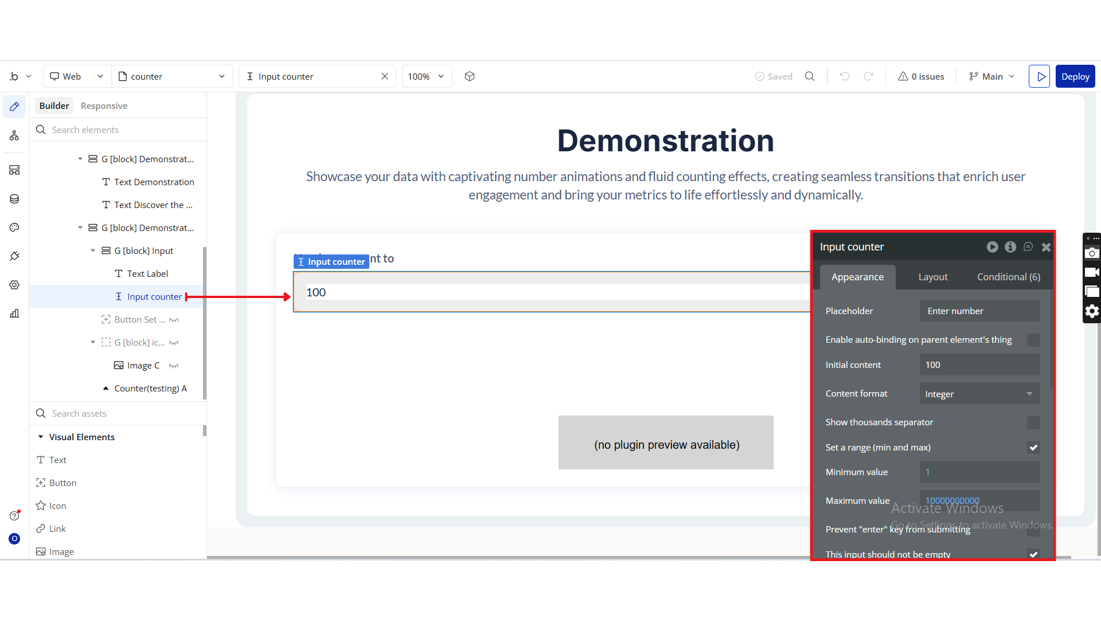The width and height of the screenshot is (1101, 619).
Task: Open the Plugins tab icon
Action: point(14,256)
